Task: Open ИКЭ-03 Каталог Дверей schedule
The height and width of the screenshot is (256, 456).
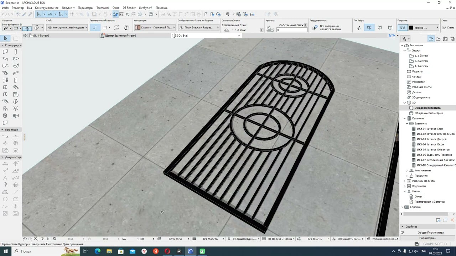Action: pyautogui.click(x=431, y=139)
